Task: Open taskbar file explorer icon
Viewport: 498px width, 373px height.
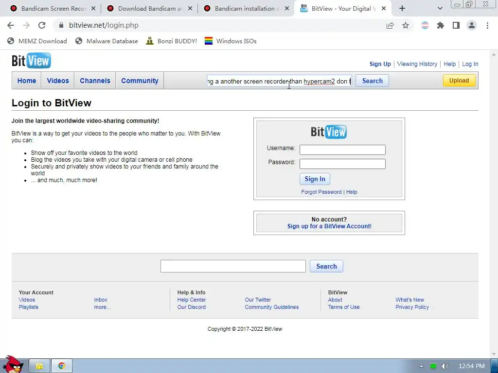Action: click(39, 366)
